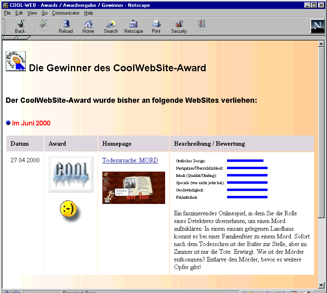Open Security info from the toolbar
327x293 pixels.
coord(179,26)
